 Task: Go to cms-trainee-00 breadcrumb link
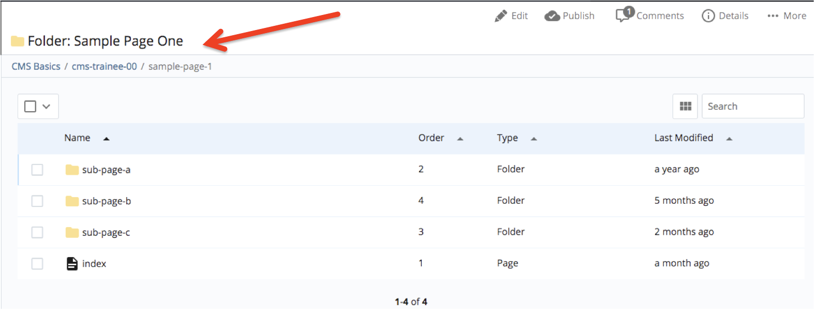(x=104, y=67)
